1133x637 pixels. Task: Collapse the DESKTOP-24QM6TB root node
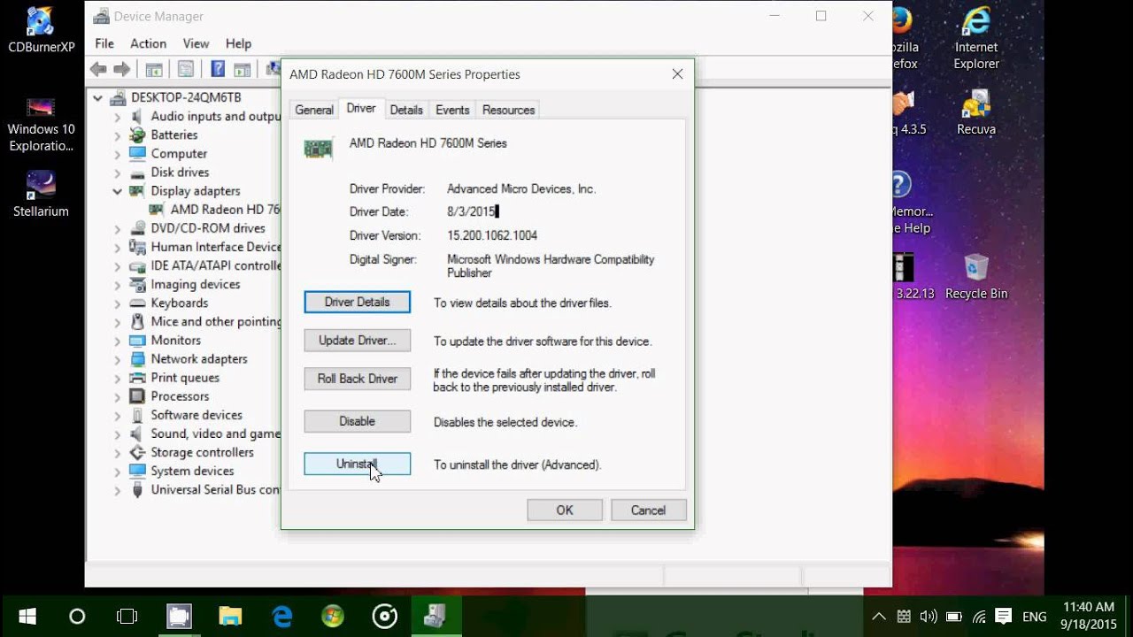98,97
